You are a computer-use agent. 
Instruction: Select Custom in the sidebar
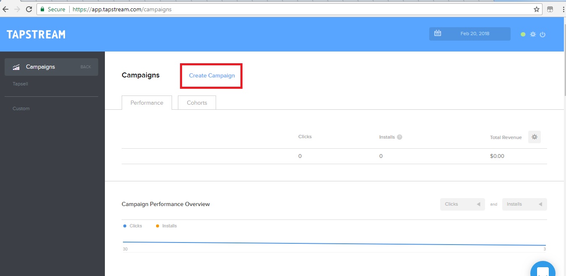coord(21,108)
